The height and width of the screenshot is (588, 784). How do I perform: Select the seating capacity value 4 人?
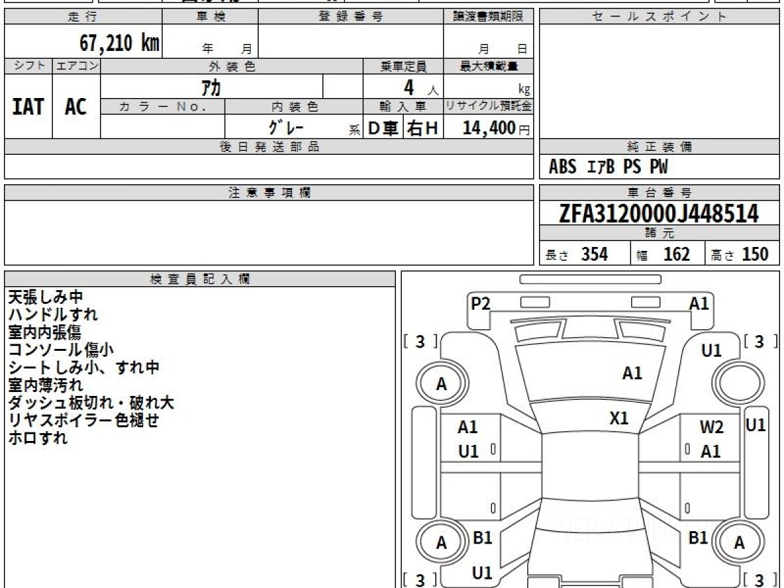click(420, 88)
